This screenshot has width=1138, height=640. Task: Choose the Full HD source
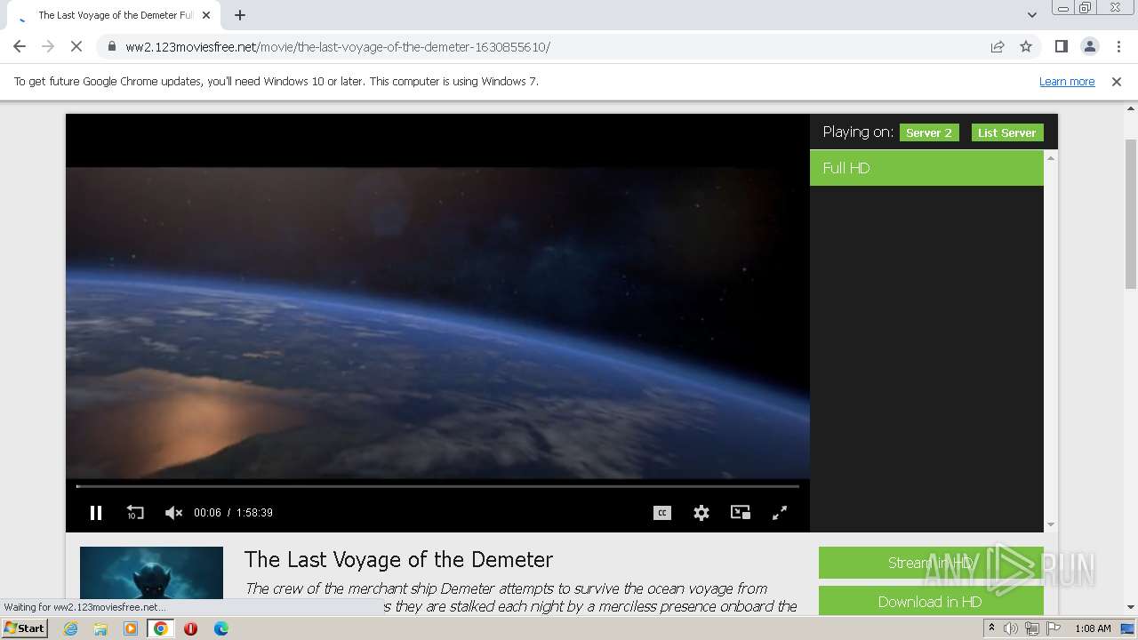tap(926, 168)
